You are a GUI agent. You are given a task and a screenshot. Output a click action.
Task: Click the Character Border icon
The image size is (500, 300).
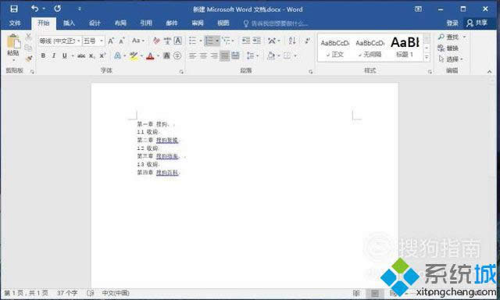click(178, 41)
